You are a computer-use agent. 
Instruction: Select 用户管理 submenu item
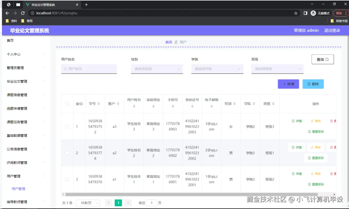pos(18,189)
